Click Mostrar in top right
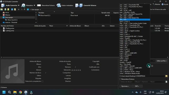The height and width of the screenshot is (95, 169). pyautogui.click(x=156, y=4)
